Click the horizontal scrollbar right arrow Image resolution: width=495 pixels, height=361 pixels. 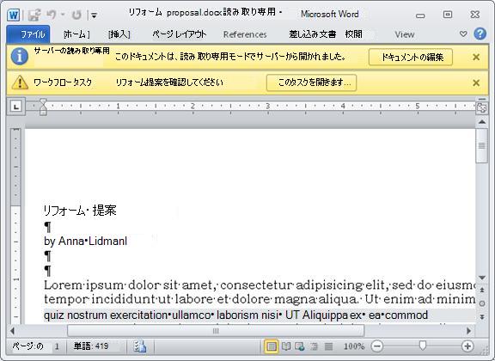tap(468, 331)
